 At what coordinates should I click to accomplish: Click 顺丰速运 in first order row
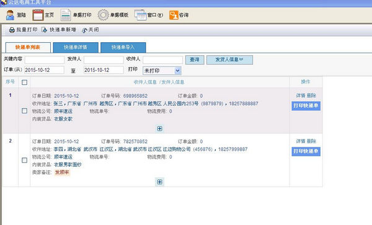(x=63, y=111)
